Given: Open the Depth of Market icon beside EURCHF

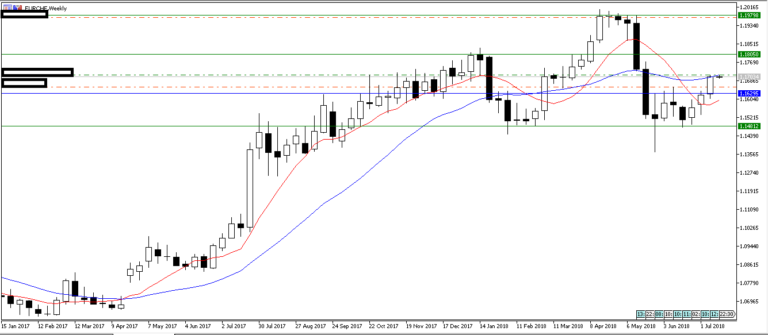Looking at the screenshot, I should [18, 7].
